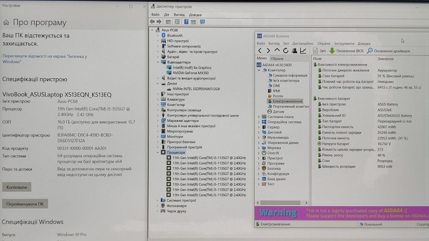Expand Батареї node in Device Manager
The image size is (429, 241).
[157, 57]
